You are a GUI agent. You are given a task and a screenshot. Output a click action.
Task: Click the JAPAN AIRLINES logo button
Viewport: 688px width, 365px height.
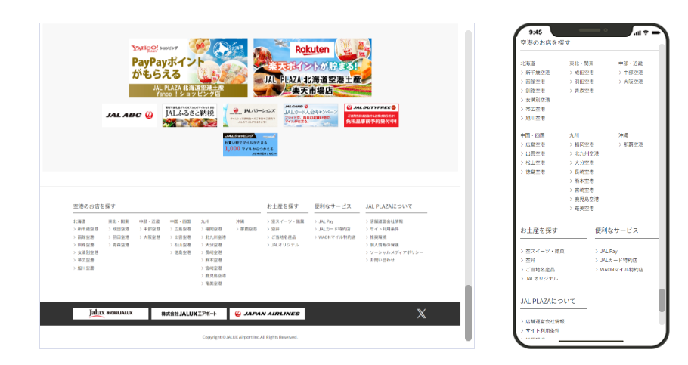[267, 313]
